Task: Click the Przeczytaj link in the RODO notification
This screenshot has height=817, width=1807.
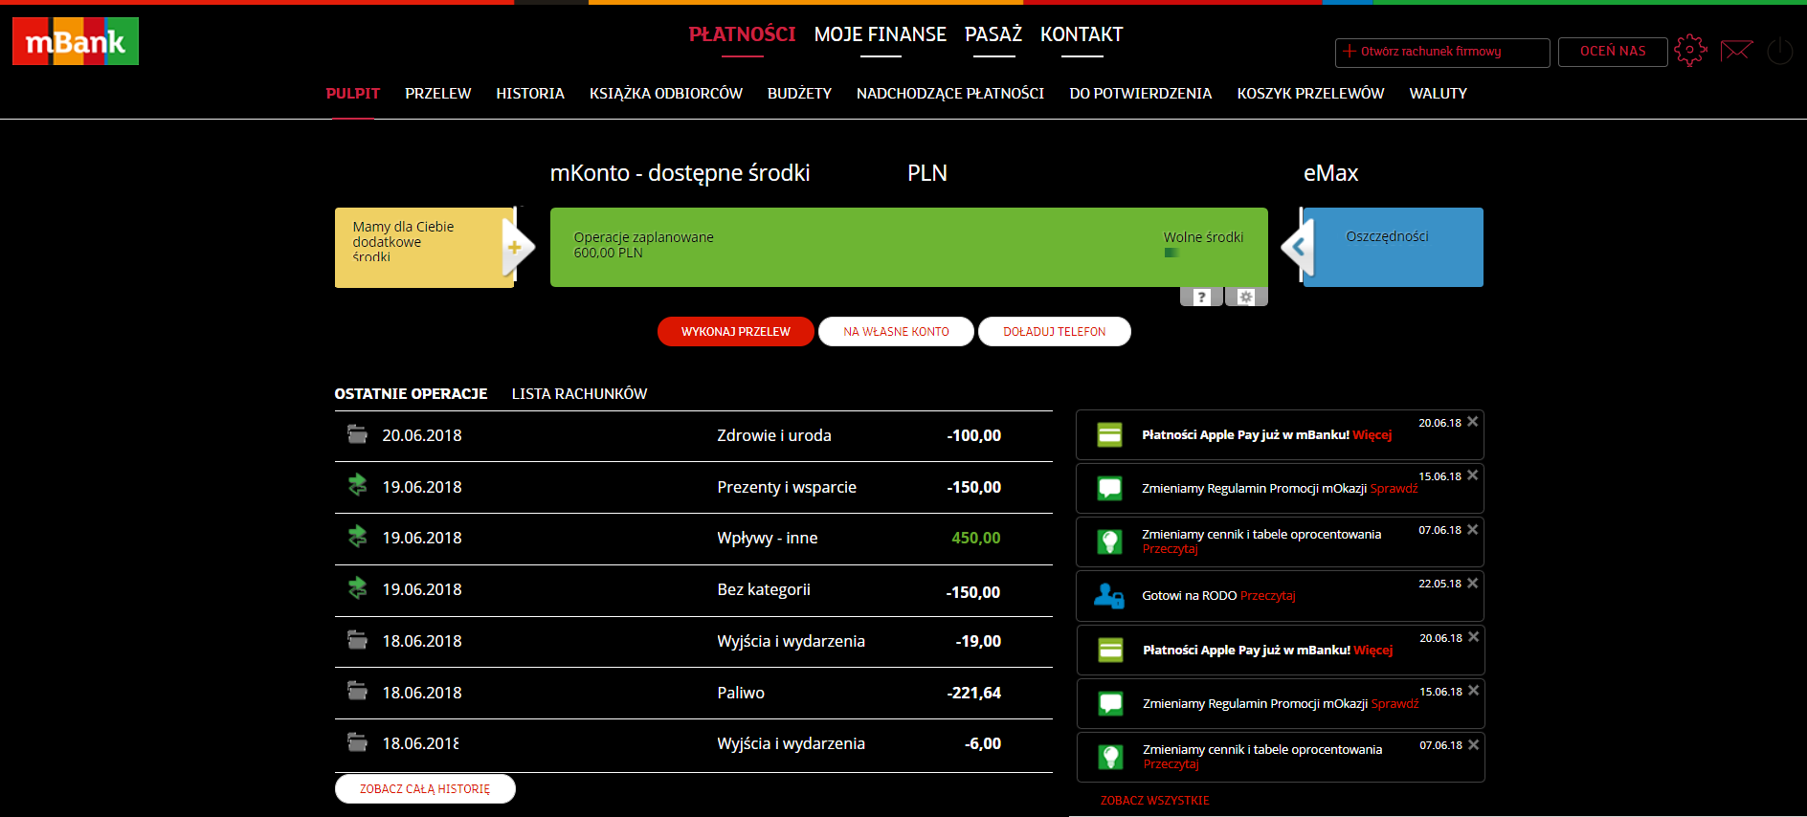Action: tap(1268, 596)
